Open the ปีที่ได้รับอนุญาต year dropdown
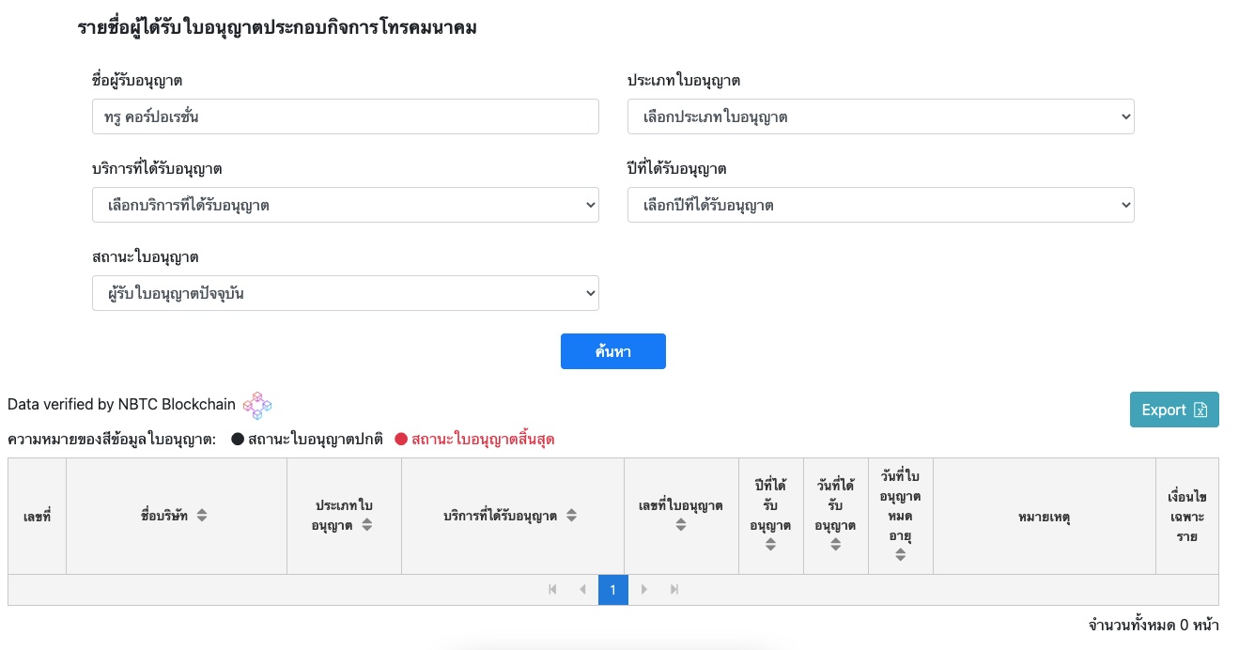 pos(880,204)
